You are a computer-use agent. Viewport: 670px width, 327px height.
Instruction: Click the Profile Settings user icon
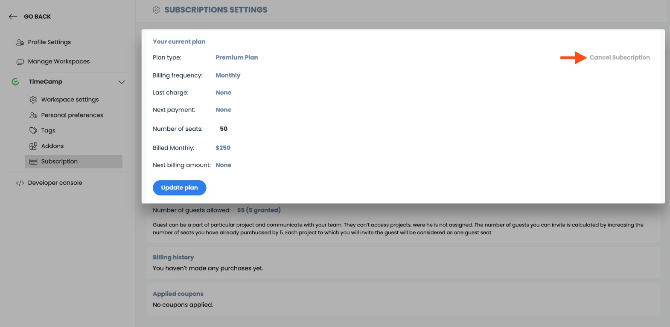tap(20, 42)
